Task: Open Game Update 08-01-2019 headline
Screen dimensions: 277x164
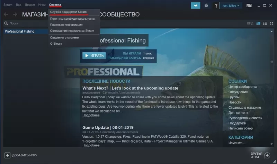Action: tap(108, 127)
